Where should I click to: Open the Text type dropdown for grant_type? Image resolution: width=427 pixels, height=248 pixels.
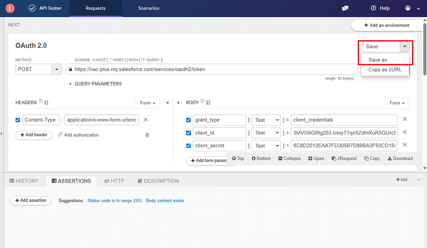(266, 120)
